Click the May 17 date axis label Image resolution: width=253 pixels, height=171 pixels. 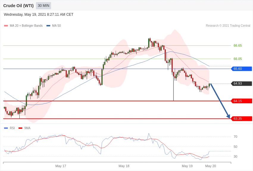pyautogui.click(x=61, y=166)
